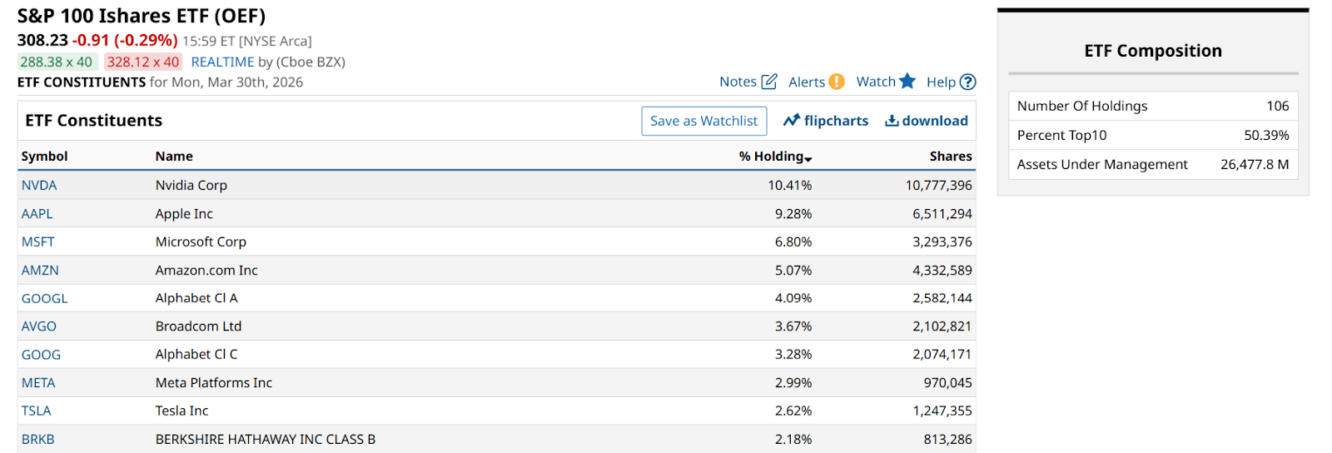This screenshot has width=1332, height=453.
Task: Click the Help link text
Action: (941, 82)
